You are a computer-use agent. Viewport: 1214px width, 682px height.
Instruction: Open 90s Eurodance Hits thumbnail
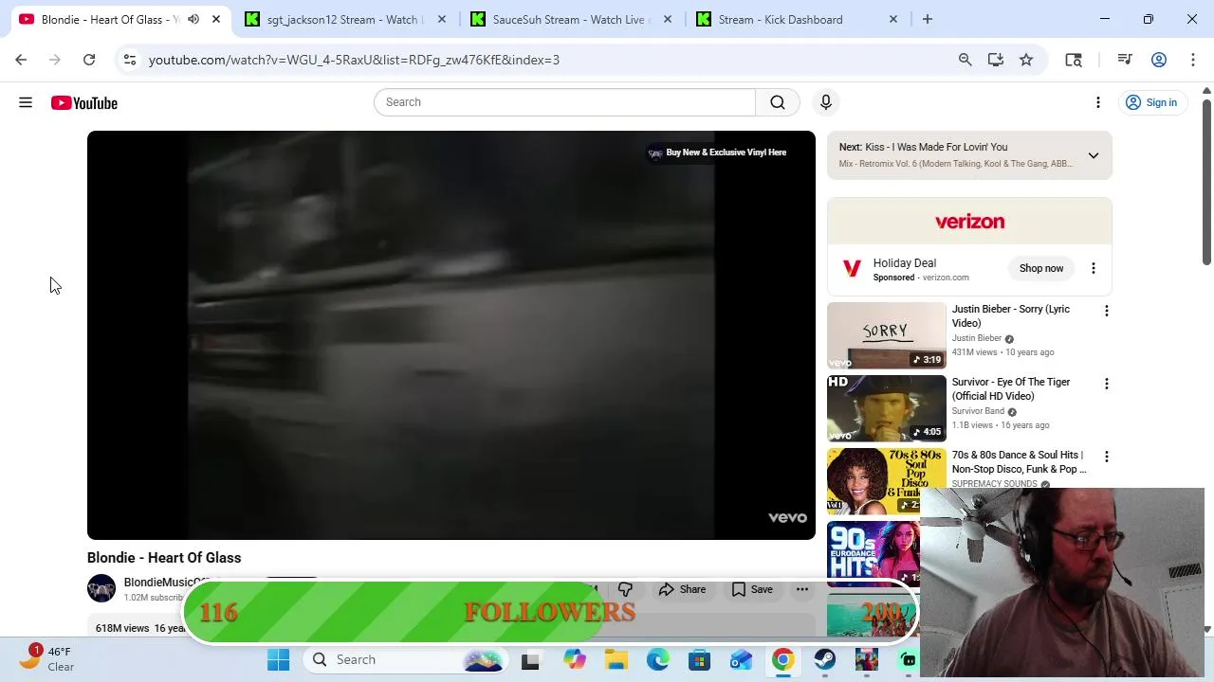point(874,554)
